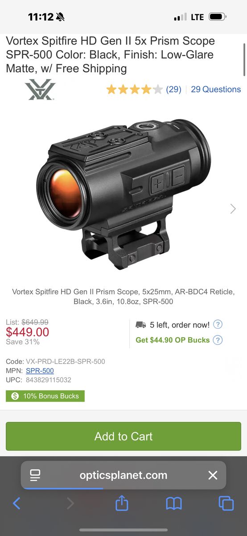Open page settings icon in address bar
This screenshot has height=536, width=247.
35,475
